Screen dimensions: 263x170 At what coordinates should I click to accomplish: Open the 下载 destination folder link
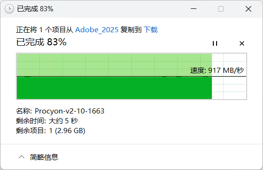(x=150, y=30)
